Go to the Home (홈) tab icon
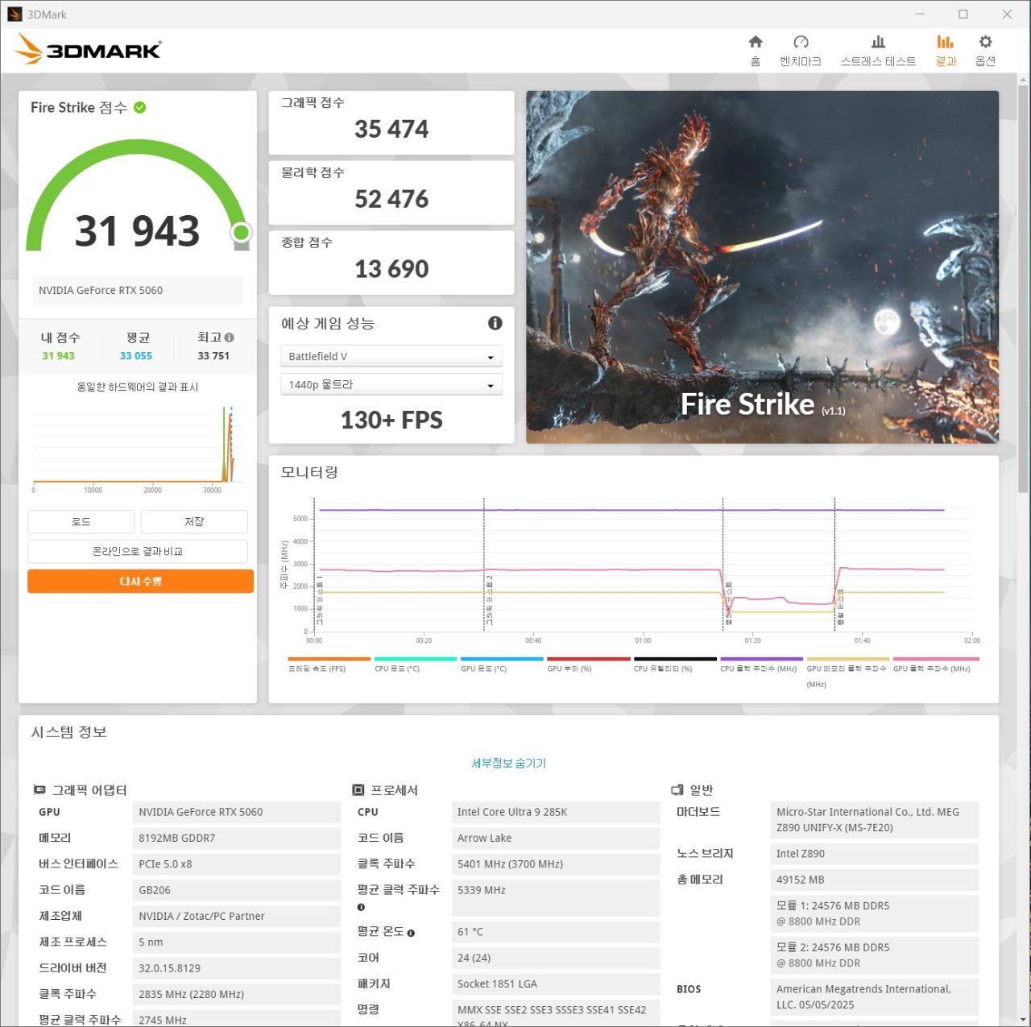Viewport: 1031px width, 1027px height. [755, 43]
